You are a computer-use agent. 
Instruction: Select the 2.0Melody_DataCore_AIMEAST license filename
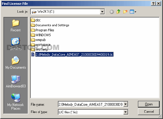(74, 54)
